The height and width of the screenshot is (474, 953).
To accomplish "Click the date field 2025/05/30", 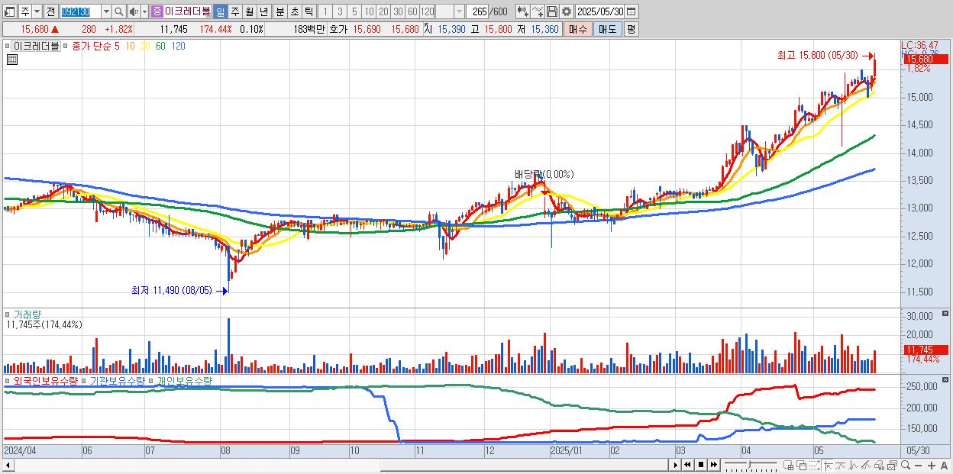I will pos(600,11).
